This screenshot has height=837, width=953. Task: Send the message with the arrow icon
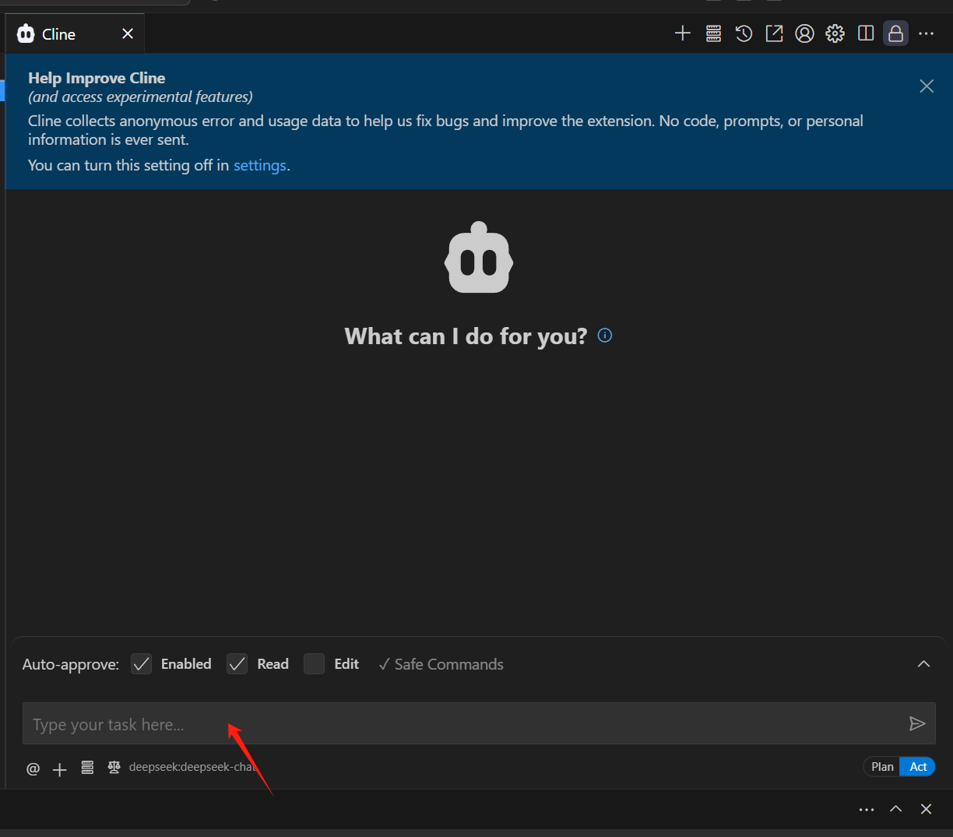[x=917, y=724]
